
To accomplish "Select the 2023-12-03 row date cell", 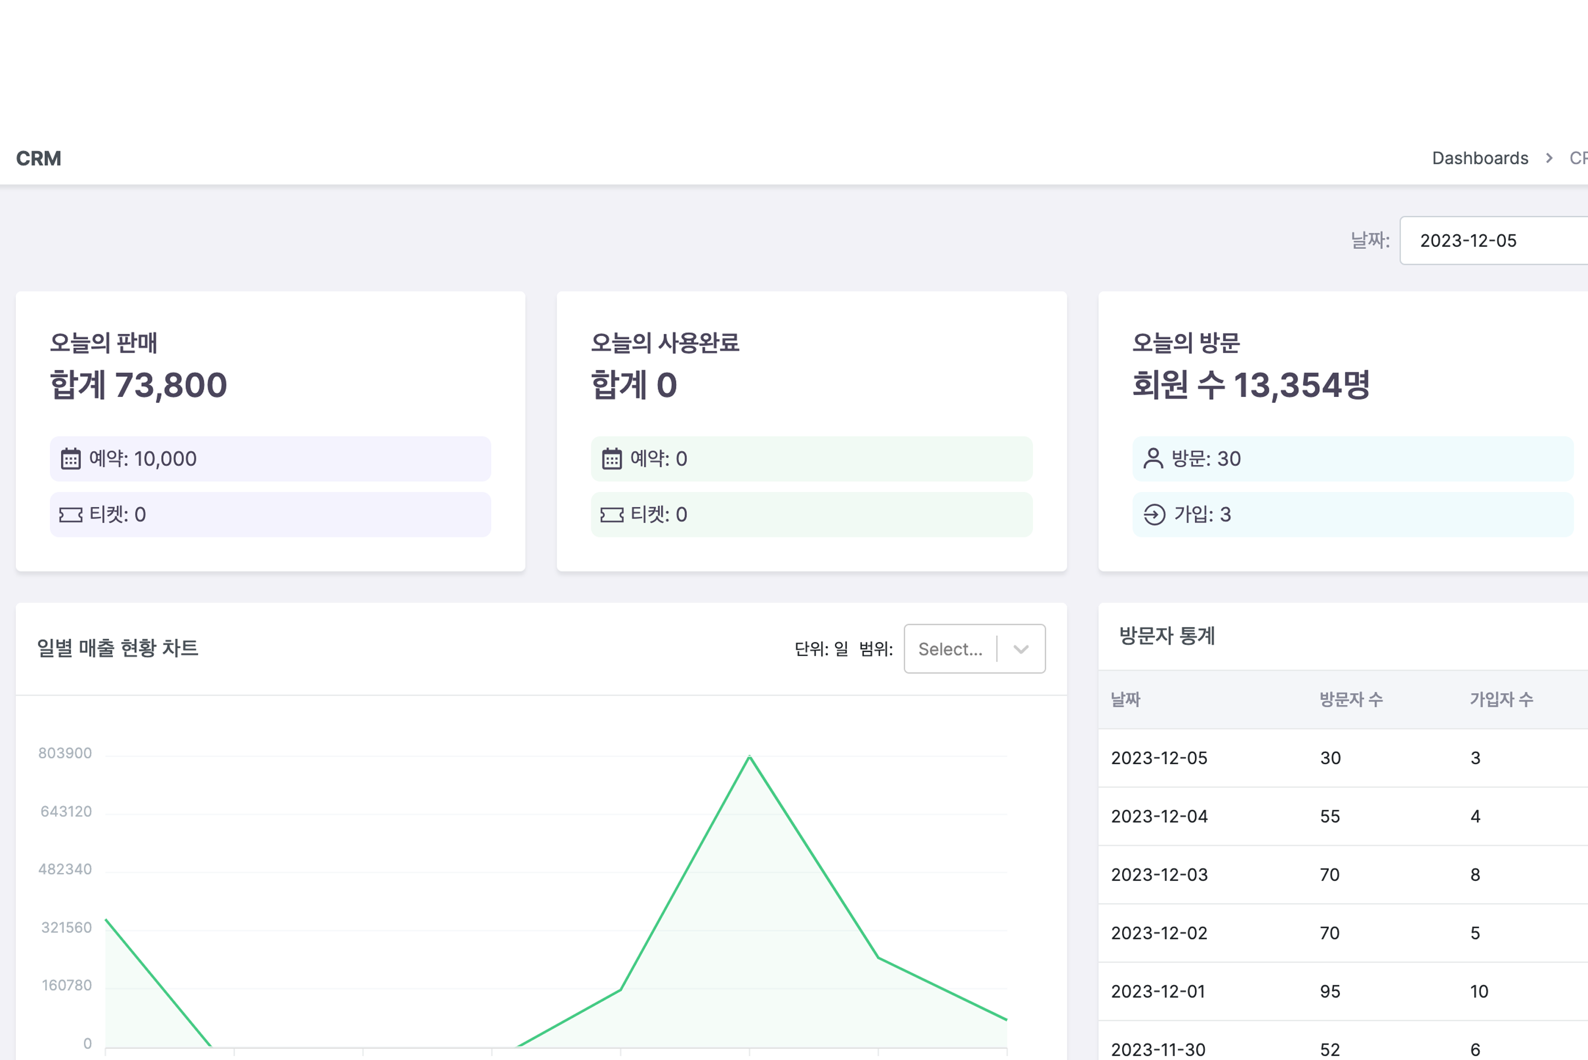I will [x=1159, y=875].
